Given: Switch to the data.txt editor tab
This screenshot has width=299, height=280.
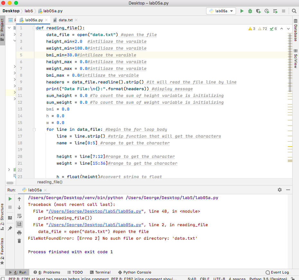Looking at the screenshot, I should 66,20.
